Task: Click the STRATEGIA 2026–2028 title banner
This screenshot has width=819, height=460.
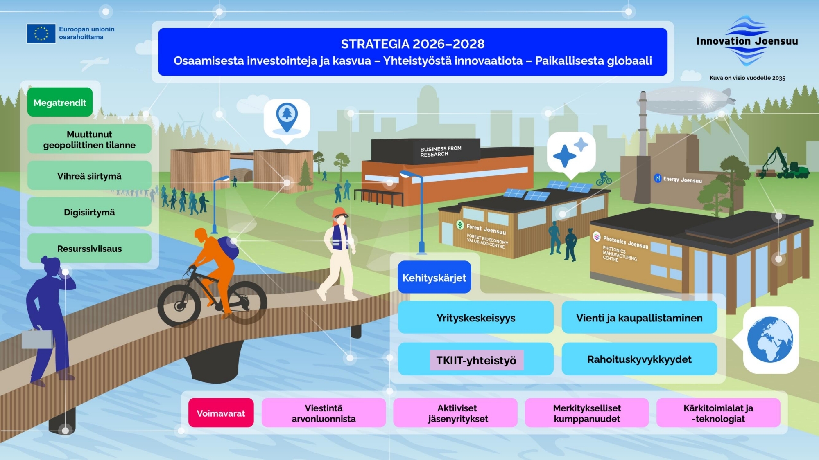Action: pyautogui.click(x=413, y=52)
